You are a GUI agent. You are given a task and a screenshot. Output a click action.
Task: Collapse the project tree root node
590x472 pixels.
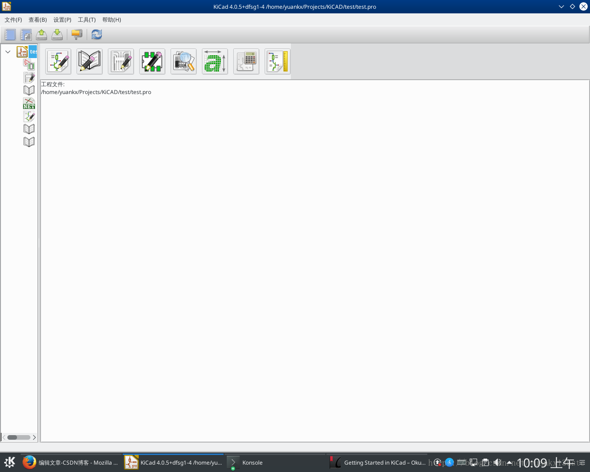point(8,52)
